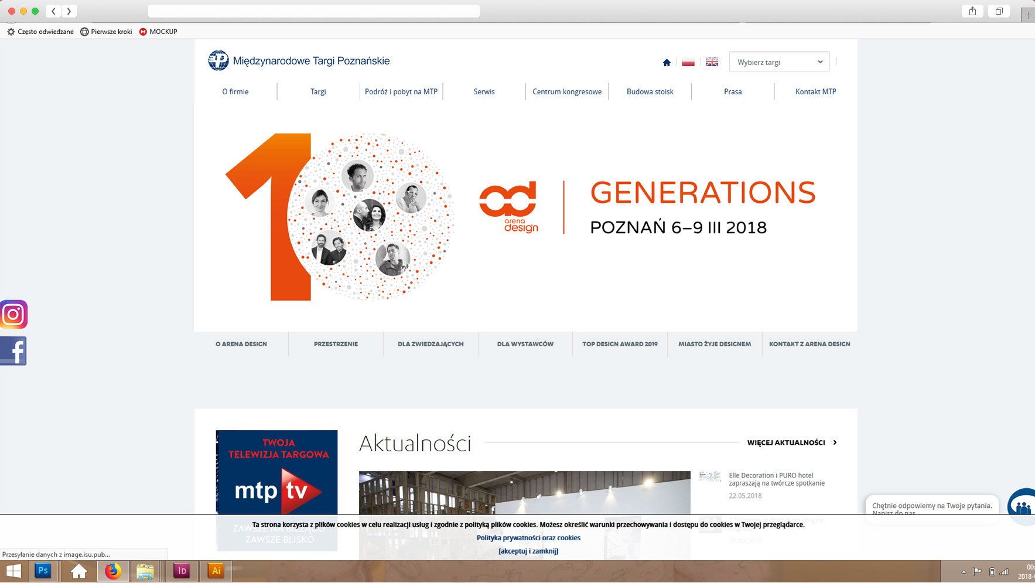Click the flag icon in system tray
The height and width of the screenshot is (583, 1035).
(977, 572)
